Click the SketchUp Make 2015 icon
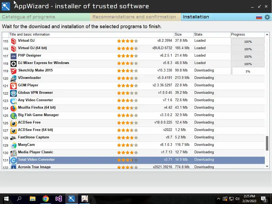The height and width of the screenshot is (204, 272). [13, 71]
